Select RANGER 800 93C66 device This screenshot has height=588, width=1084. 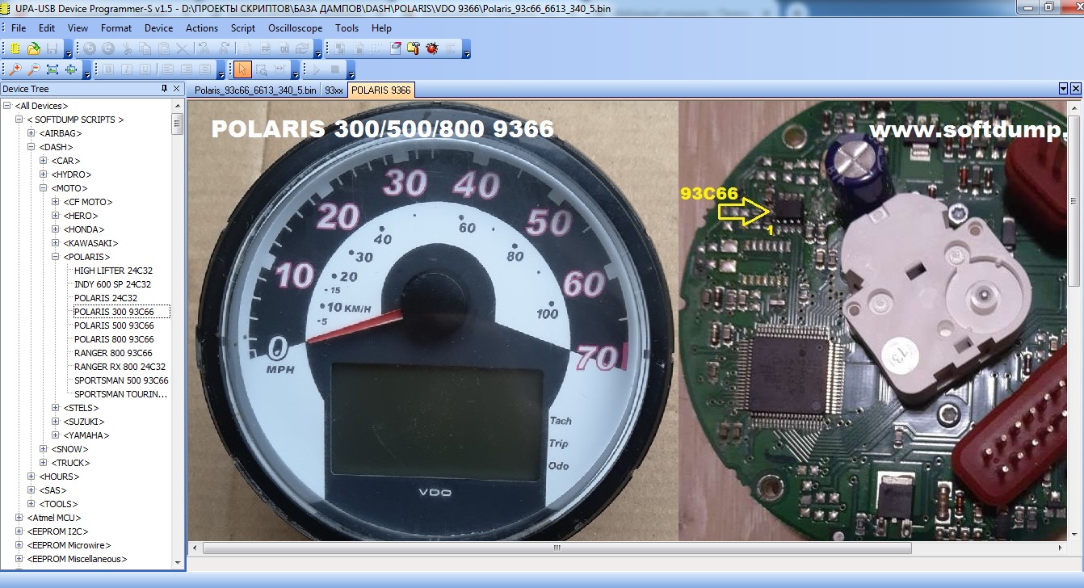pos(113,353)
